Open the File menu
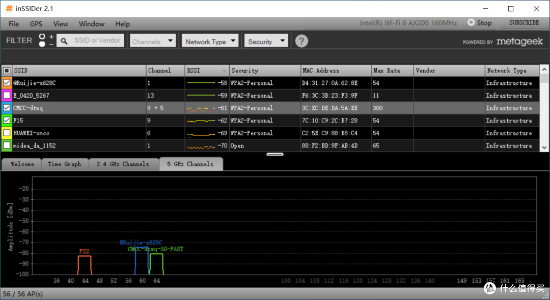The width and height of the screenshot is (550, 300). pos(14,24)
